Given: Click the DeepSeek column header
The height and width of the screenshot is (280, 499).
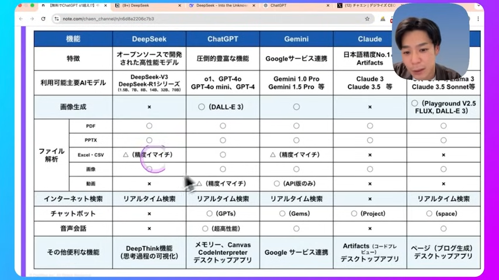Looking at the screenshot, I should [x=149, y=38].
